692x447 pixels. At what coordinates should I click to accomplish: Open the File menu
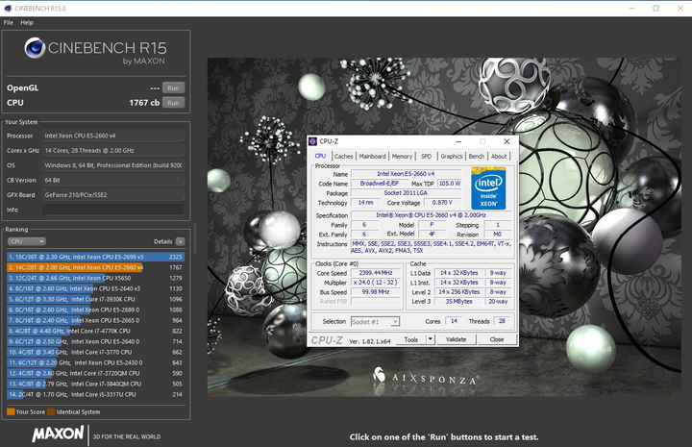[x=9, y=22]
